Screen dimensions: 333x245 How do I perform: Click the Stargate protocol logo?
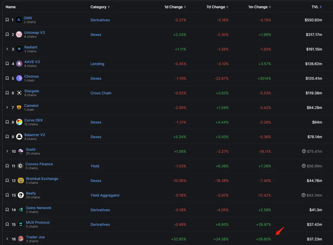point(19,93)
